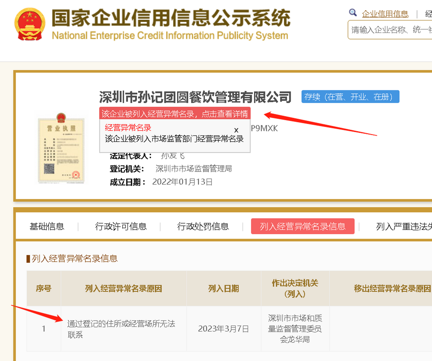Image resolution: width=432 pixels, height=361 pixels.
Task: Open the 企业信用信息 link
Action: pos(385,14)
